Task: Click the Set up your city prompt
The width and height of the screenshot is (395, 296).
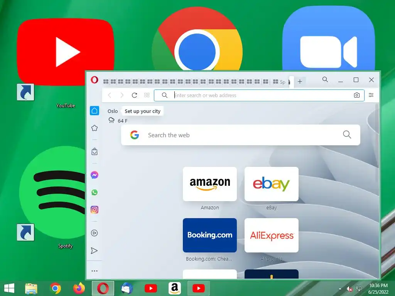Action: click(x=143, y=111)
